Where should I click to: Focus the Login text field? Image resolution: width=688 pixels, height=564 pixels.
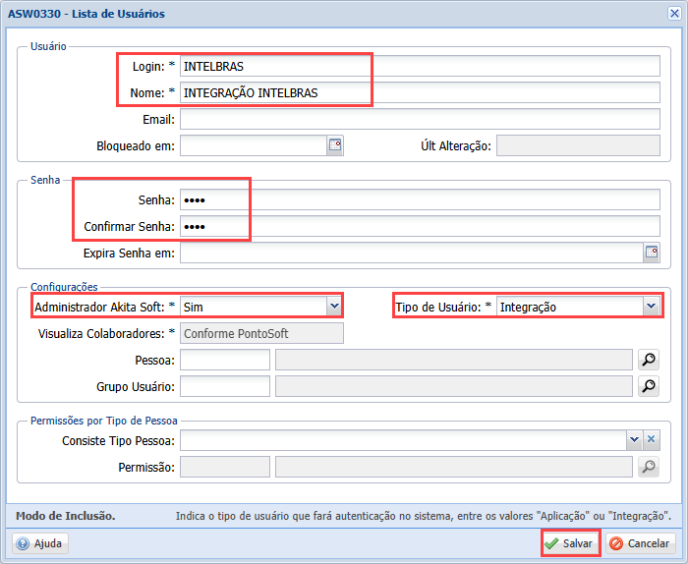pos(420,66)
